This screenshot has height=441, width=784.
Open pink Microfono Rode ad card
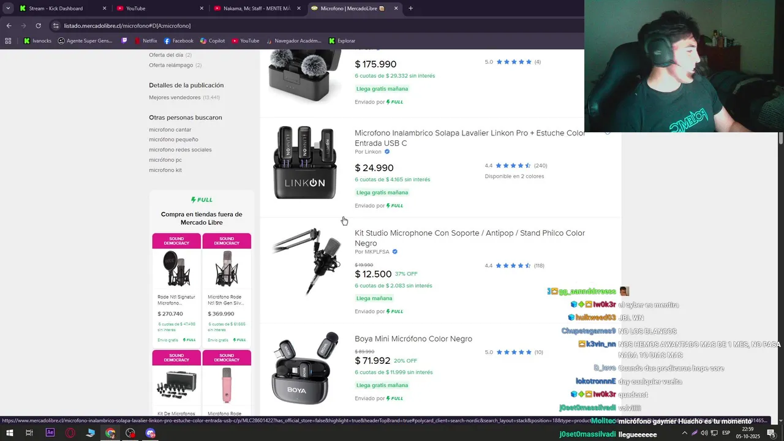[227, 383]
